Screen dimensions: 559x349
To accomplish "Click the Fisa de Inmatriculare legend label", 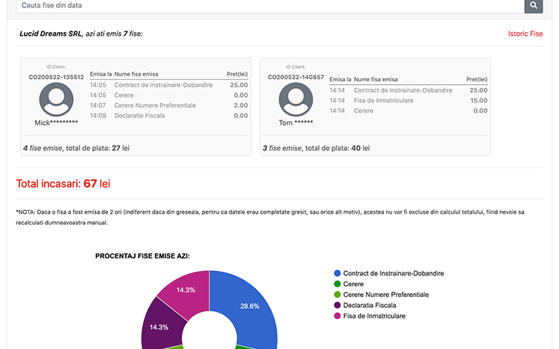I will [x=374, y=316].
